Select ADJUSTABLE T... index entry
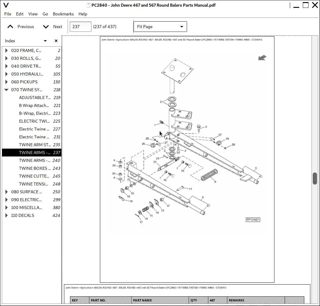Screen dimensions: 320x306 pos(32,98)
